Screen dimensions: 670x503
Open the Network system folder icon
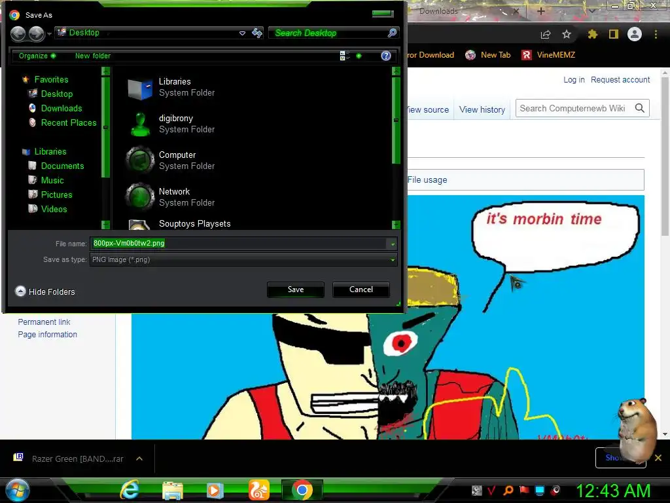[x=140, y=196]
